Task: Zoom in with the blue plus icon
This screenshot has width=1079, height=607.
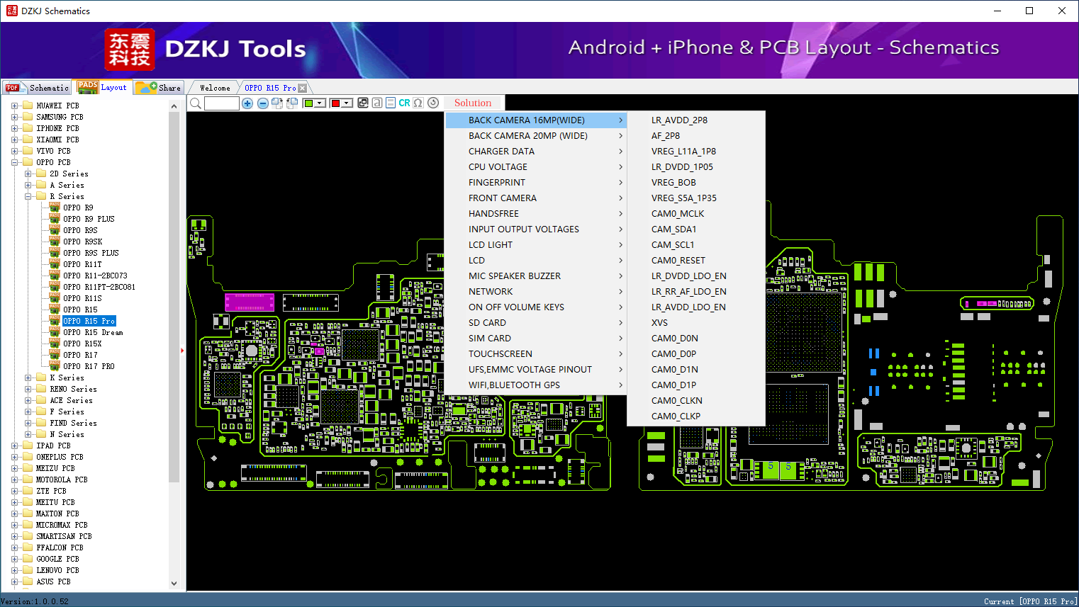Action: pyautogui.click(x=247, y=103)
